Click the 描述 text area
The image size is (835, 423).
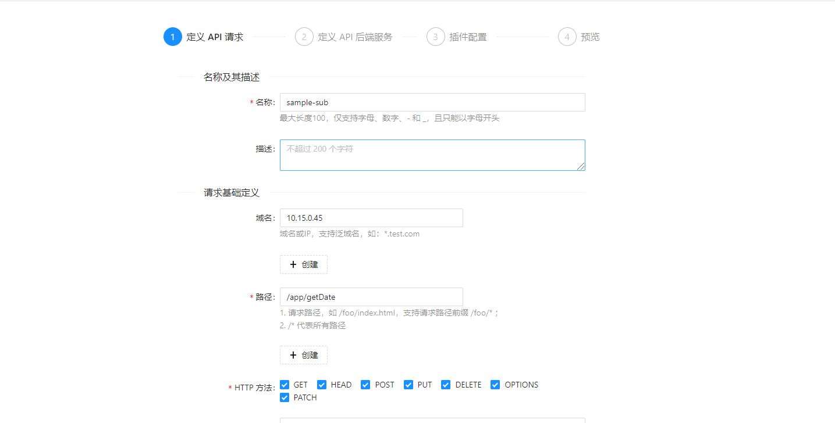(432, 155)
